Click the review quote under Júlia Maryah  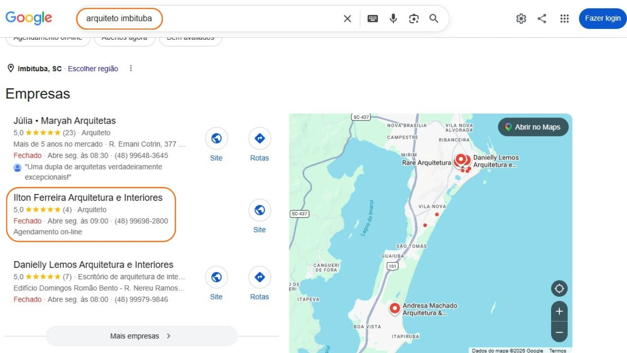[x=93, y=172]
